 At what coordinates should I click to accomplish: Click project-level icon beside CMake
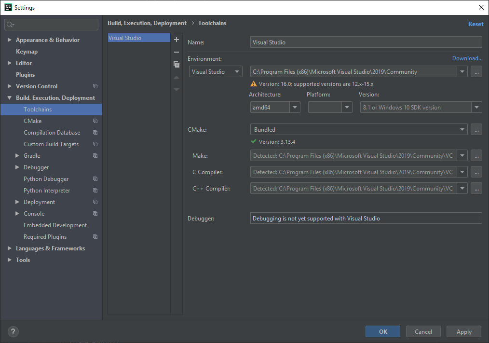point(95,121)
